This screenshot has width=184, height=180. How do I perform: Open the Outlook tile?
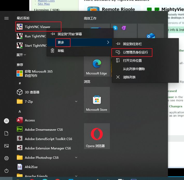[151, 31]
